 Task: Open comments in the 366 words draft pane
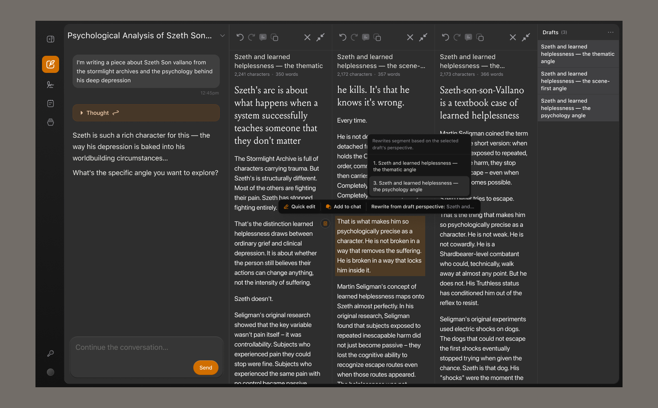point(468,37)
